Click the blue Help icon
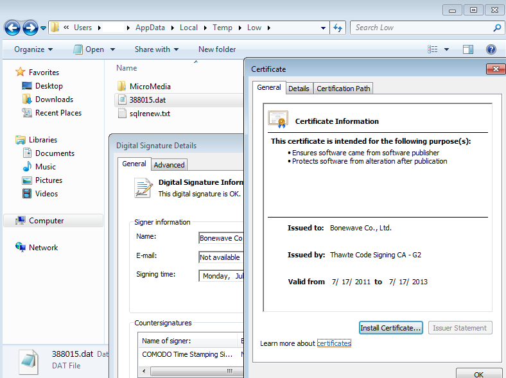Image resolution: width=506 pixels, height=378 pixels. point(491,49)
